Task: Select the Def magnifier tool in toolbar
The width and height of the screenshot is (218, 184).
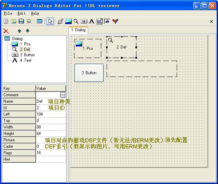Action: click(x=76, y=21)
